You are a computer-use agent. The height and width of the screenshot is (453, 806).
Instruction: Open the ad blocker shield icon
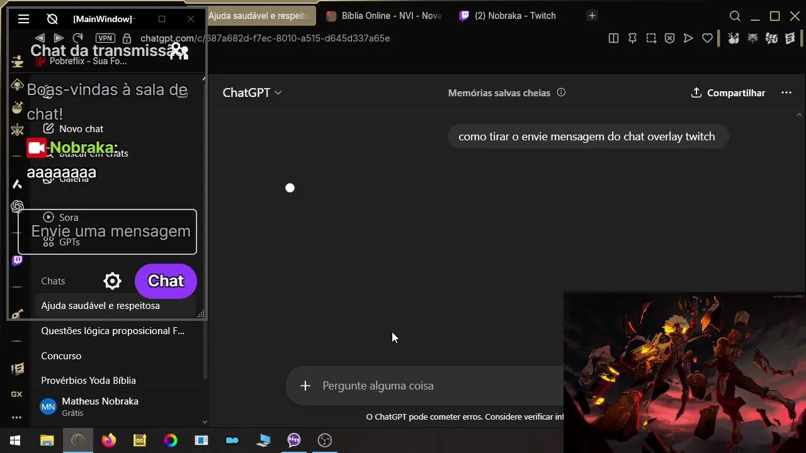(670, 38)
